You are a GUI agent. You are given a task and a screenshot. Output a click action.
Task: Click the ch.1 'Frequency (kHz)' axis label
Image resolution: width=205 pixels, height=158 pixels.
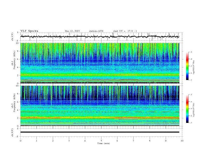[14, 60]
